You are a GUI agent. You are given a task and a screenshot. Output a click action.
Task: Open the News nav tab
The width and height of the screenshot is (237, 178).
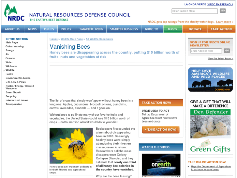(x=32, y=29)
